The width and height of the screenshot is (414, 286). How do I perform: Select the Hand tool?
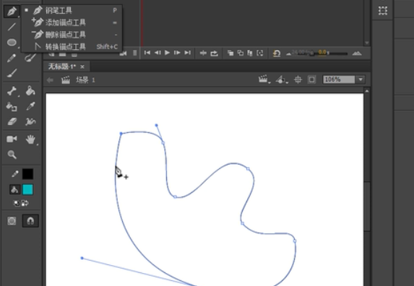tap(30, 139)
